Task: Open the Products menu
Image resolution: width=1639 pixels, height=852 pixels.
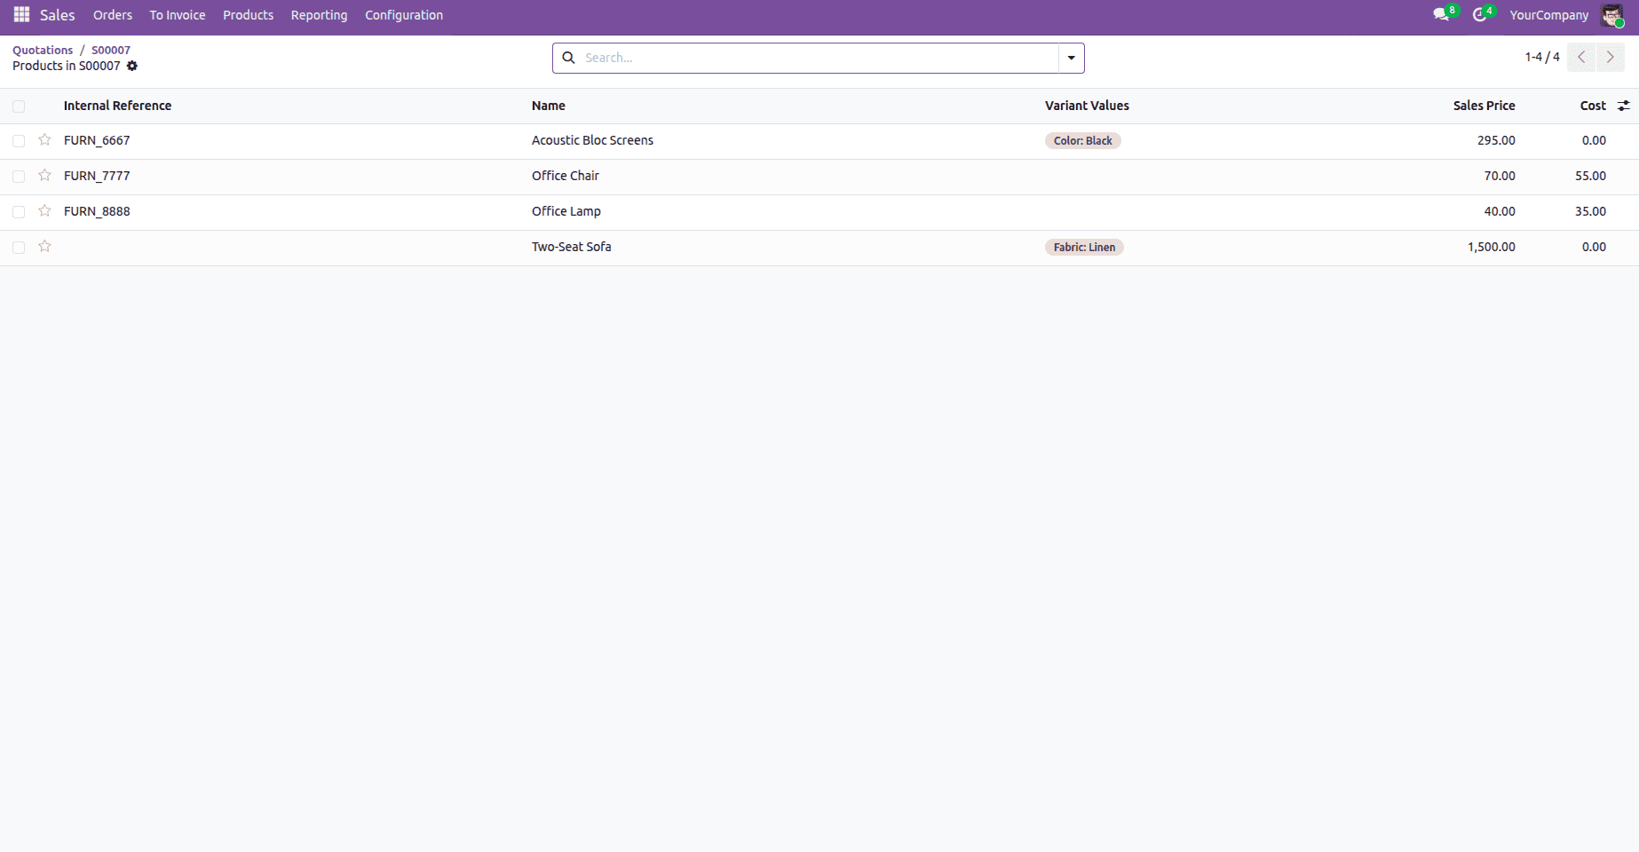Action: click(x=249, y=15)
